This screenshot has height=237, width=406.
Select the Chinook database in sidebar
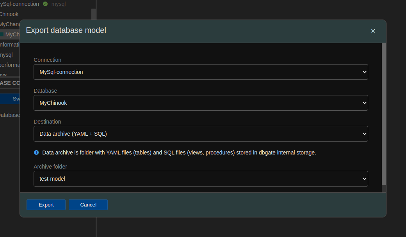click(9, 14)
